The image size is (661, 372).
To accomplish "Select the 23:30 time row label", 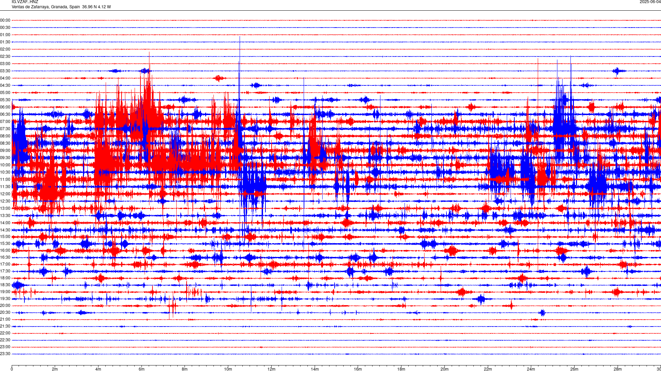I will [5, 354].
